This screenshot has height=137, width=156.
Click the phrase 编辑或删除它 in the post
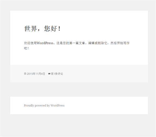98,43
